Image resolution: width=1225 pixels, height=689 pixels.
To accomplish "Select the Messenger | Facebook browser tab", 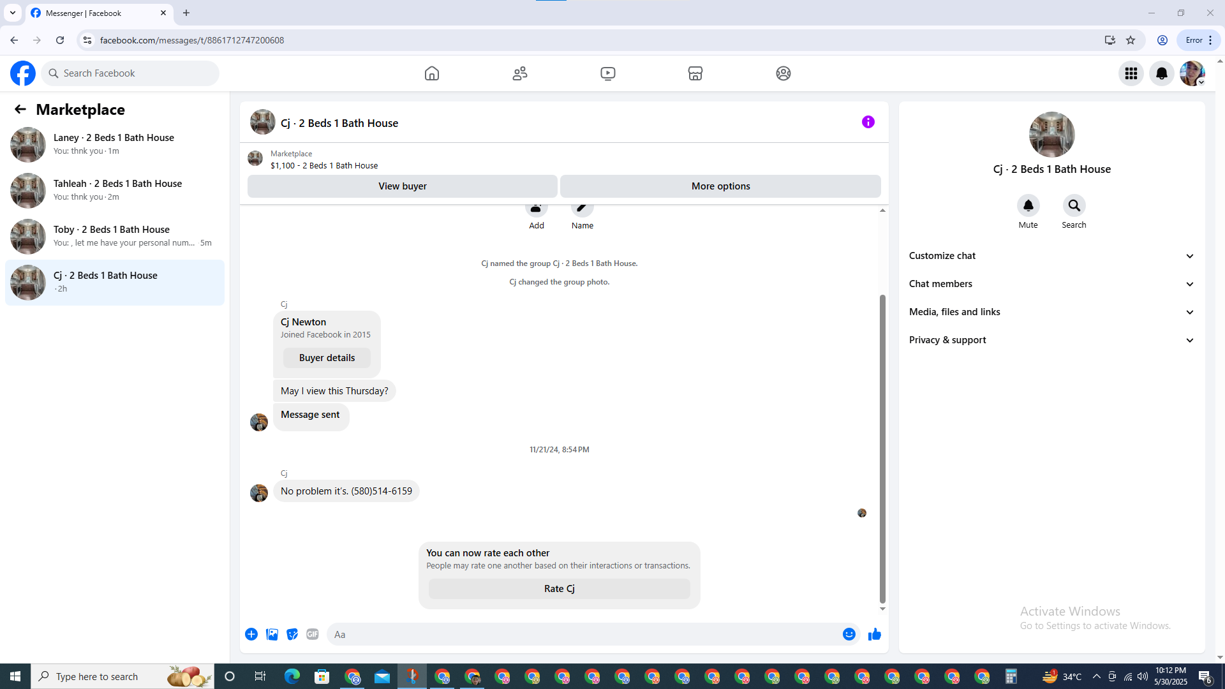I will pos(99,13).
